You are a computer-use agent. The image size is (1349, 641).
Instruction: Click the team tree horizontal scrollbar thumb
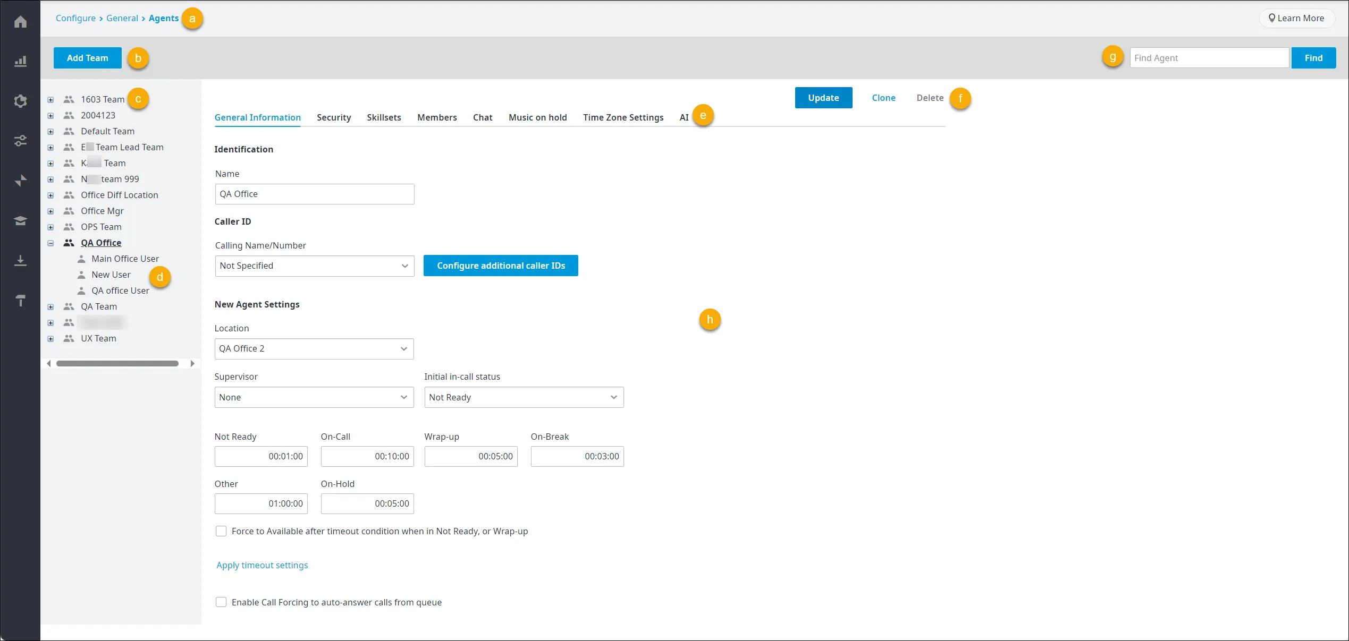117,364
